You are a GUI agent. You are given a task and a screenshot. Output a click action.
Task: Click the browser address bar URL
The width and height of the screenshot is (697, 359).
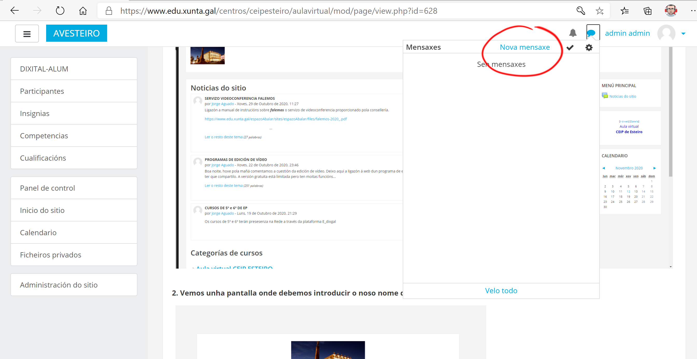pyautogui.click(x=279, y=11)
